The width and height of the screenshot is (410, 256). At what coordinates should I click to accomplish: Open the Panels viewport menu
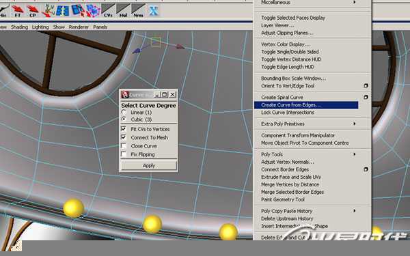pos(100,27)
